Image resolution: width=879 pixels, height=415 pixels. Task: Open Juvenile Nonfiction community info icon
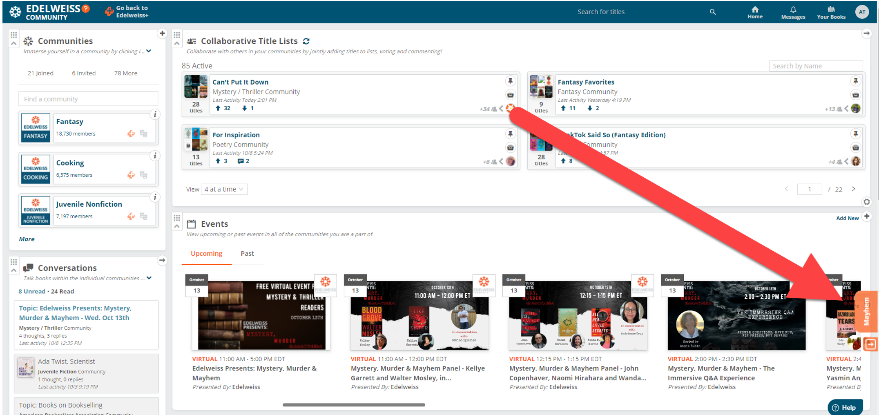[155, 197]
